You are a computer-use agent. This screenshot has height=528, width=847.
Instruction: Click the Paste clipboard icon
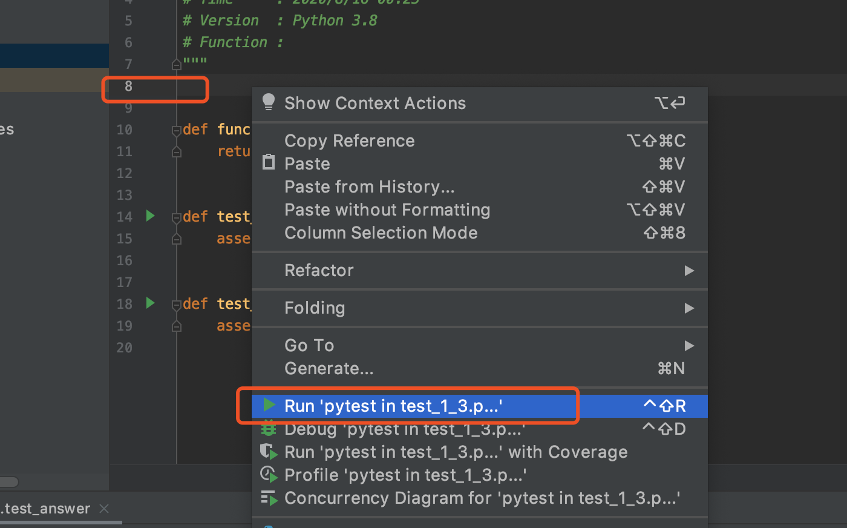pyautogui.click(x=269, y=162)
